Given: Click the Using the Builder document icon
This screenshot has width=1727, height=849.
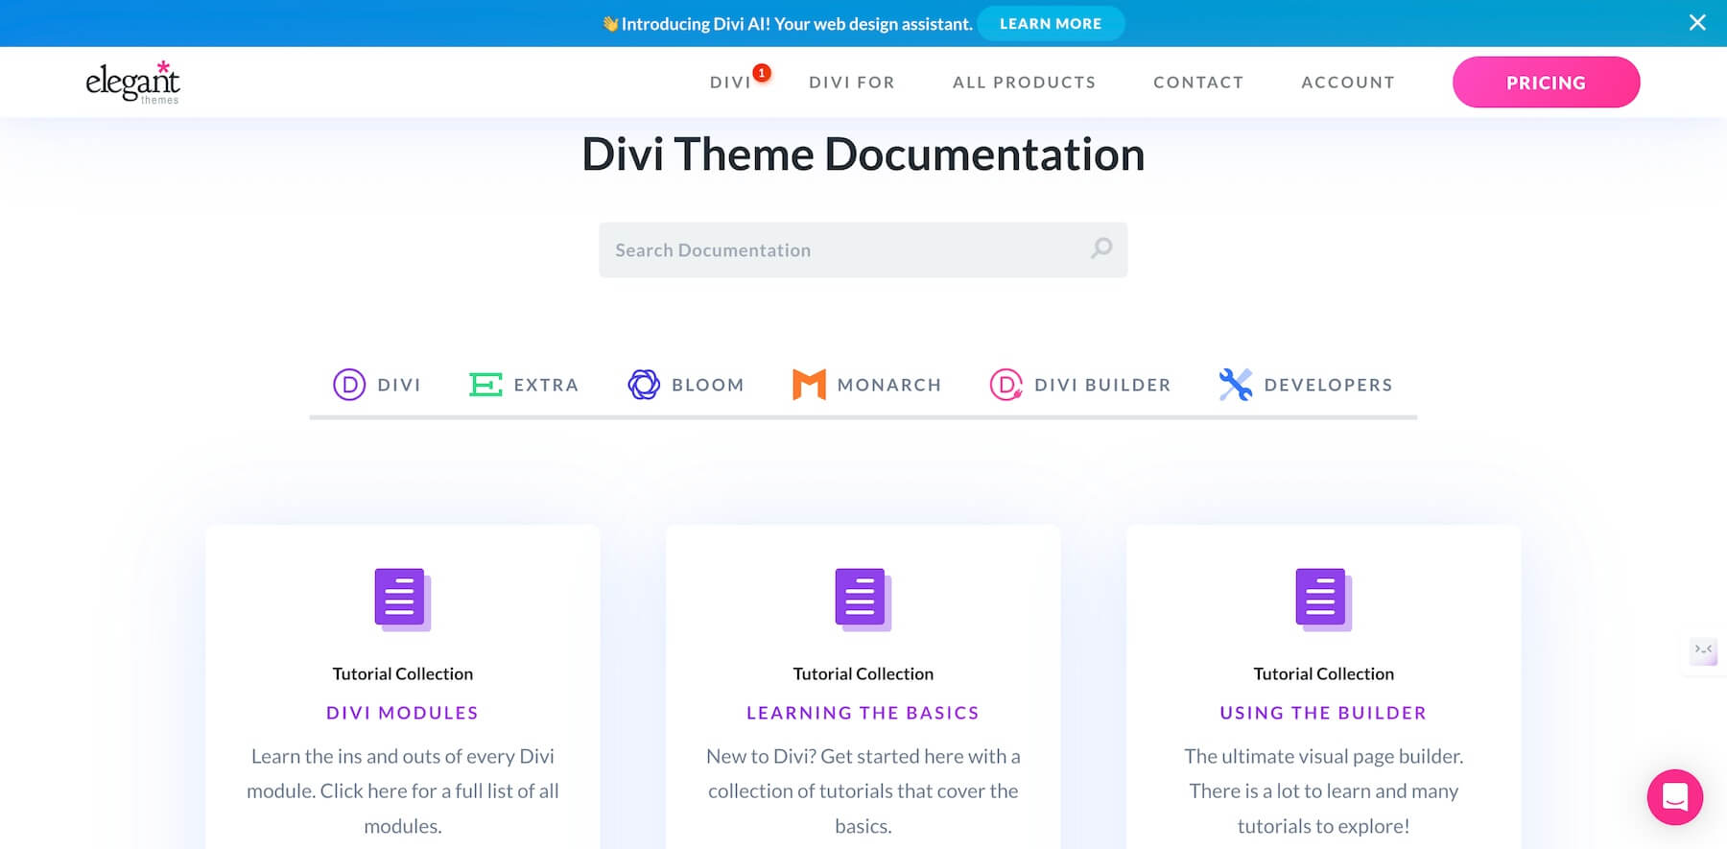Looking at the screenshot, I should 1324,600.
